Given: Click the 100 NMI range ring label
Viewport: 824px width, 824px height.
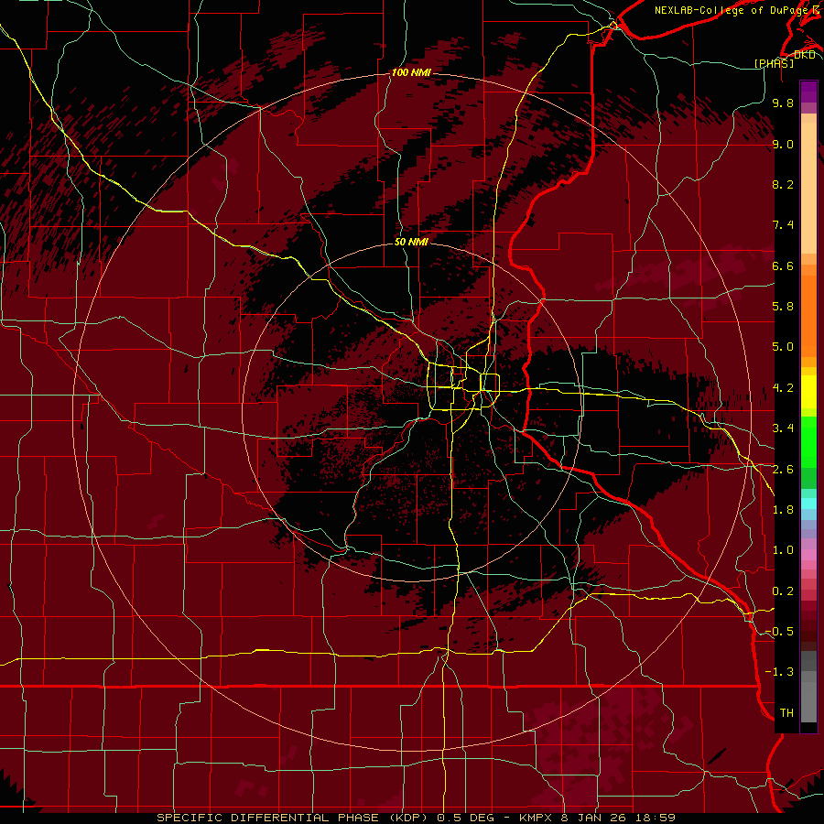Looking at the screenshot, I should [x=411, y=72].
